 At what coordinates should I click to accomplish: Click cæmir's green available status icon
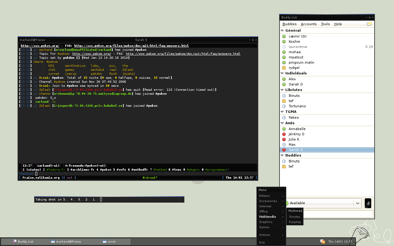tap(284, 36)
